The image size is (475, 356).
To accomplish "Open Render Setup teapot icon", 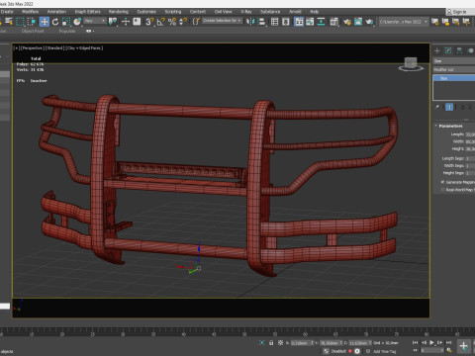I will pos(347,22).
